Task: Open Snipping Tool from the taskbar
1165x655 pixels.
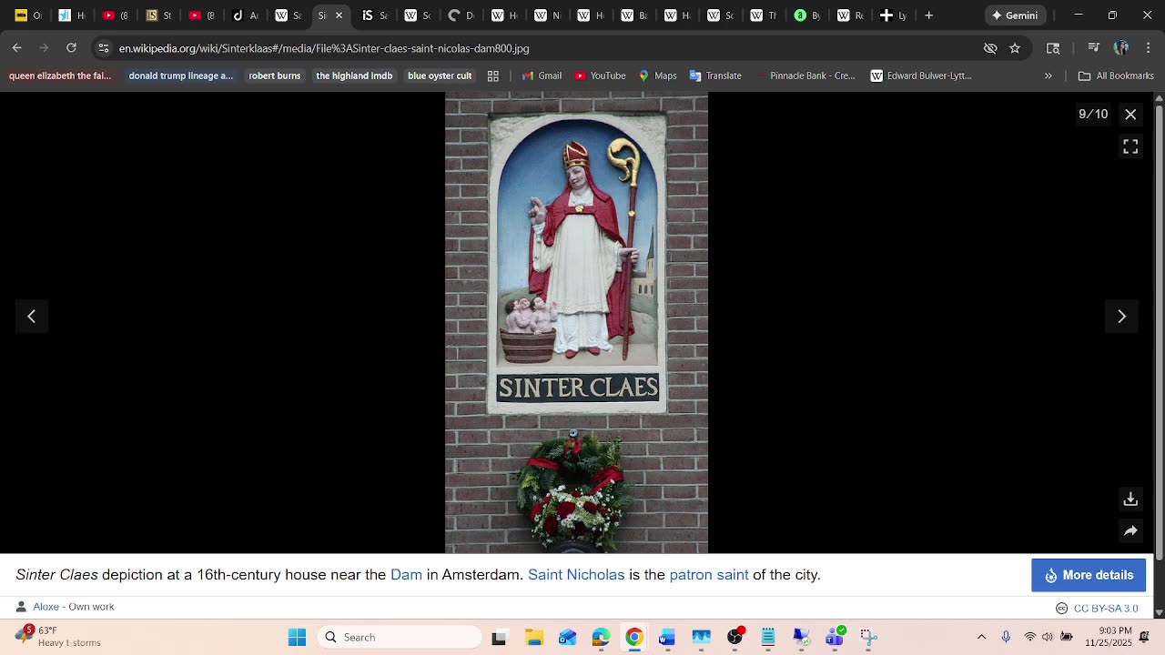Action: (x=868, y=637)
